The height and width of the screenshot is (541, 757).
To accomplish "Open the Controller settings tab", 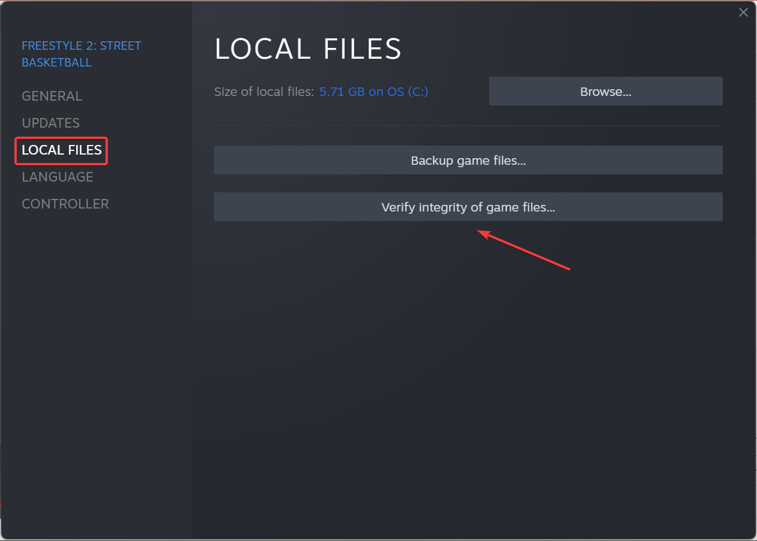I will [65, 204].
